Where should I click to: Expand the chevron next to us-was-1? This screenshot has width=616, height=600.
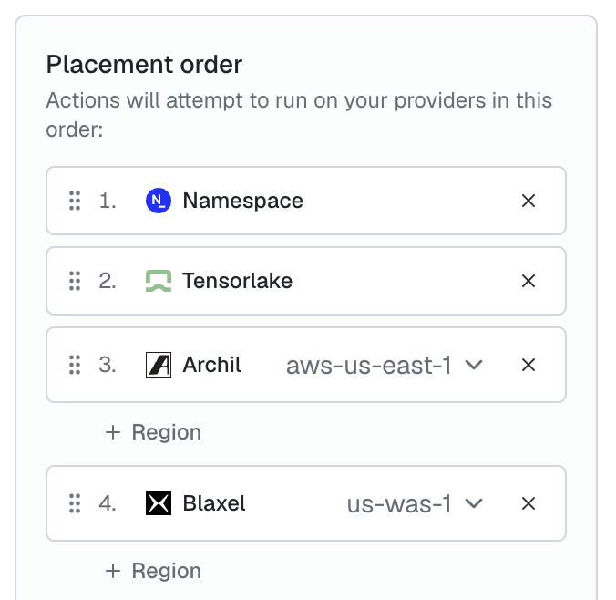point(474,503)
